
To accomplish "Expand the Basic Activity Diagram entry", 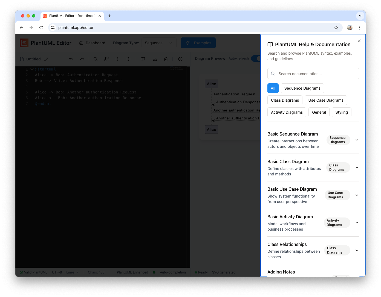I will (357, 223).
